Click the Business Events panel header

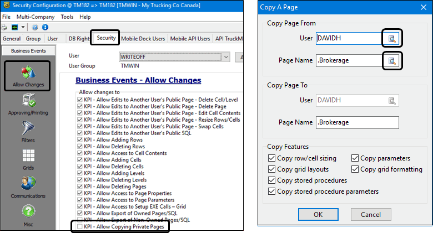pyautogui.click(x=28, y=51)
